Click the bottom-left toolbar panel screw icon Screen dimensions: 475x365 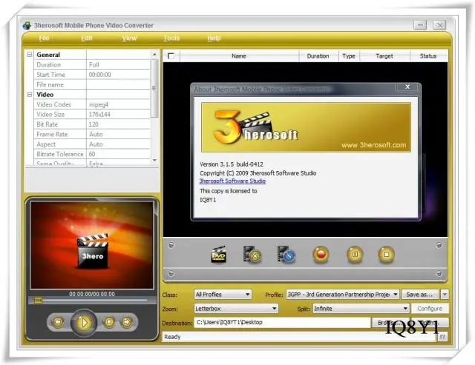171,273
